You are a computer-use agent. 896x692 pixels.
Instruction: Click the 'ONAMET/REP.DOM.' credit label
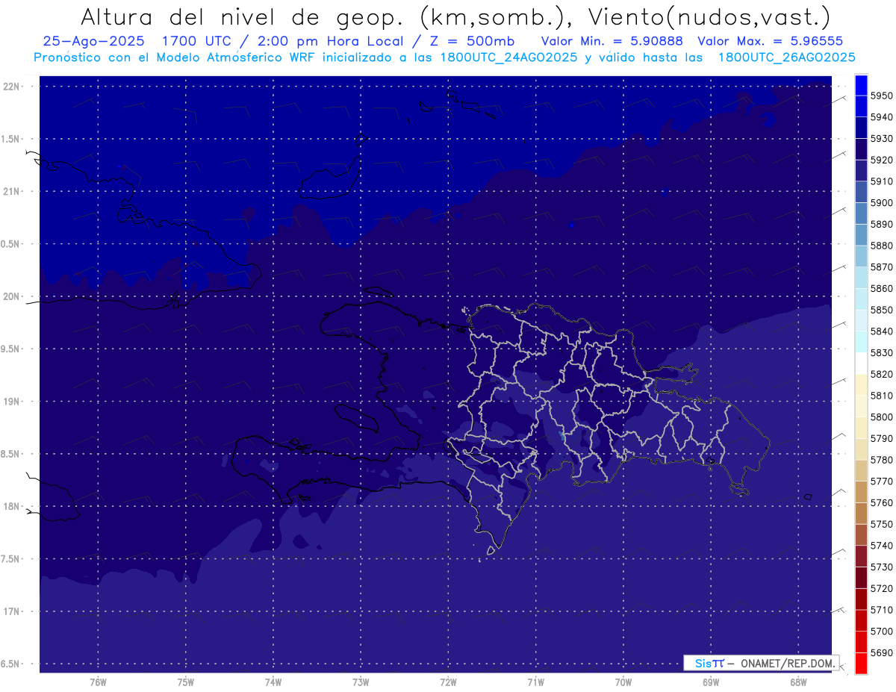pos(787,663)
